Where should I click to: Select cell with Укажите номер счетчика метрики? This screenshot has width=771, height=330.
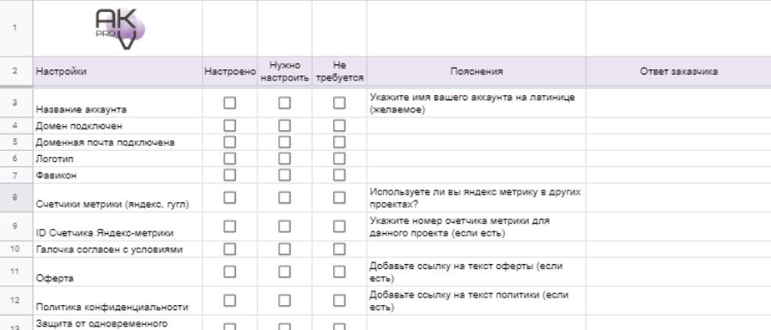click(x=476, y=226)
